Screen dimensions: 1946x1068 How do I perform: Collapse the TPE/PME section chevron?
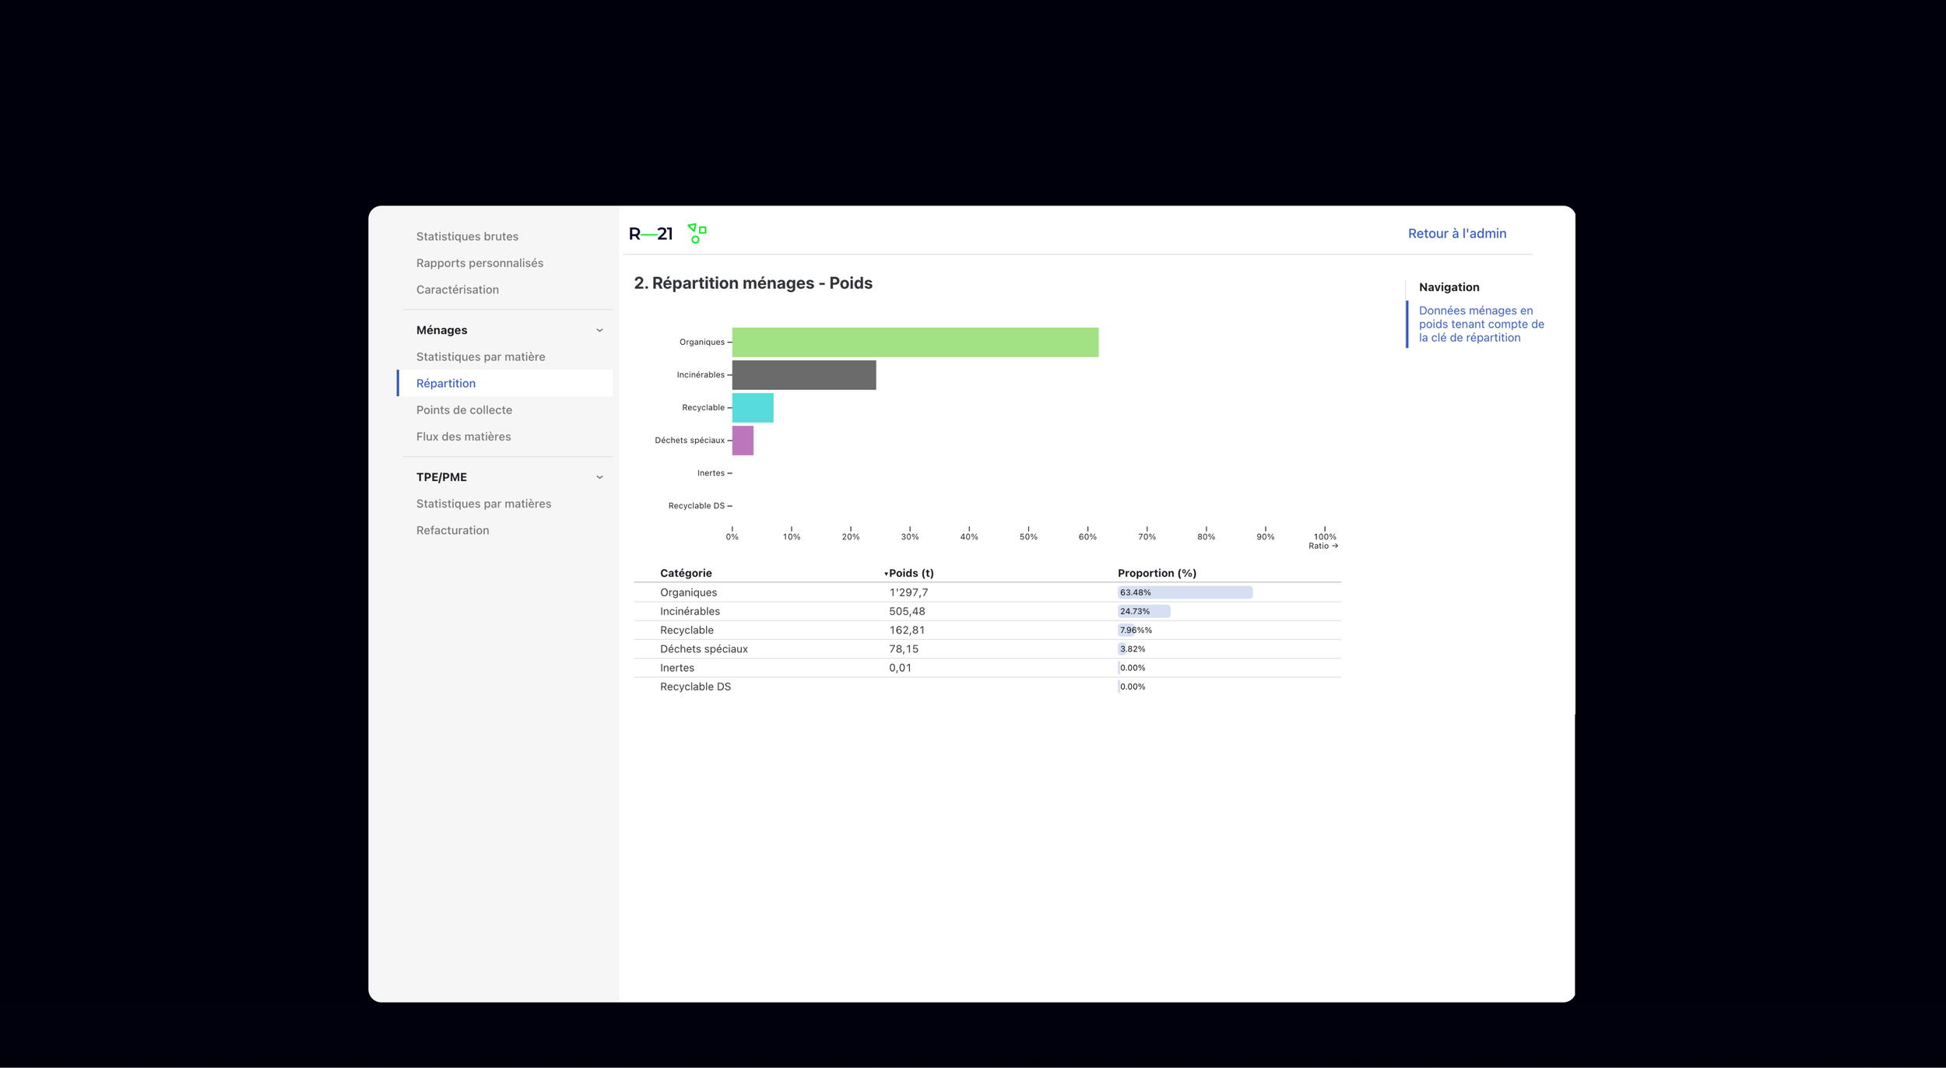point(599,477)
